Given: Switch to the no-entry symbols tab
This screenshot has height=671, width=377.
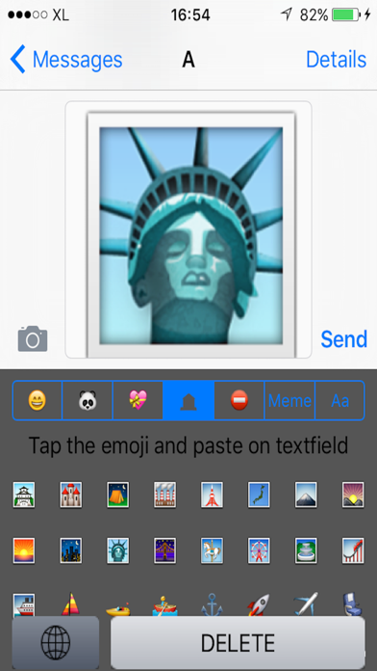Looking at the screenshot, I should click(239, 400).
